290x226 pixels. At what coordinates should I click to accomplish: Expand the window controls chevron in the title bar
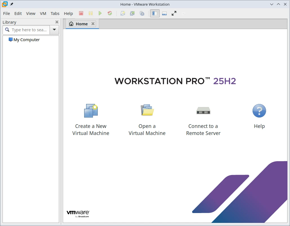tap(271, 4)
